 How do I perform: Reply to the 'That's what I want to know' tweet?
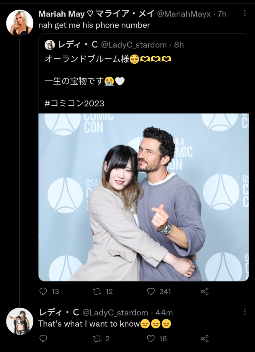[x=43, y=338]
